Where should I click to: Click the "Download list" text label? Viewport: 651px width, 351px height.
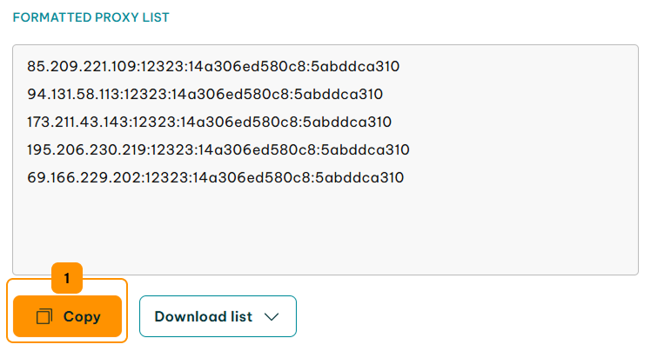pos(204,316)
